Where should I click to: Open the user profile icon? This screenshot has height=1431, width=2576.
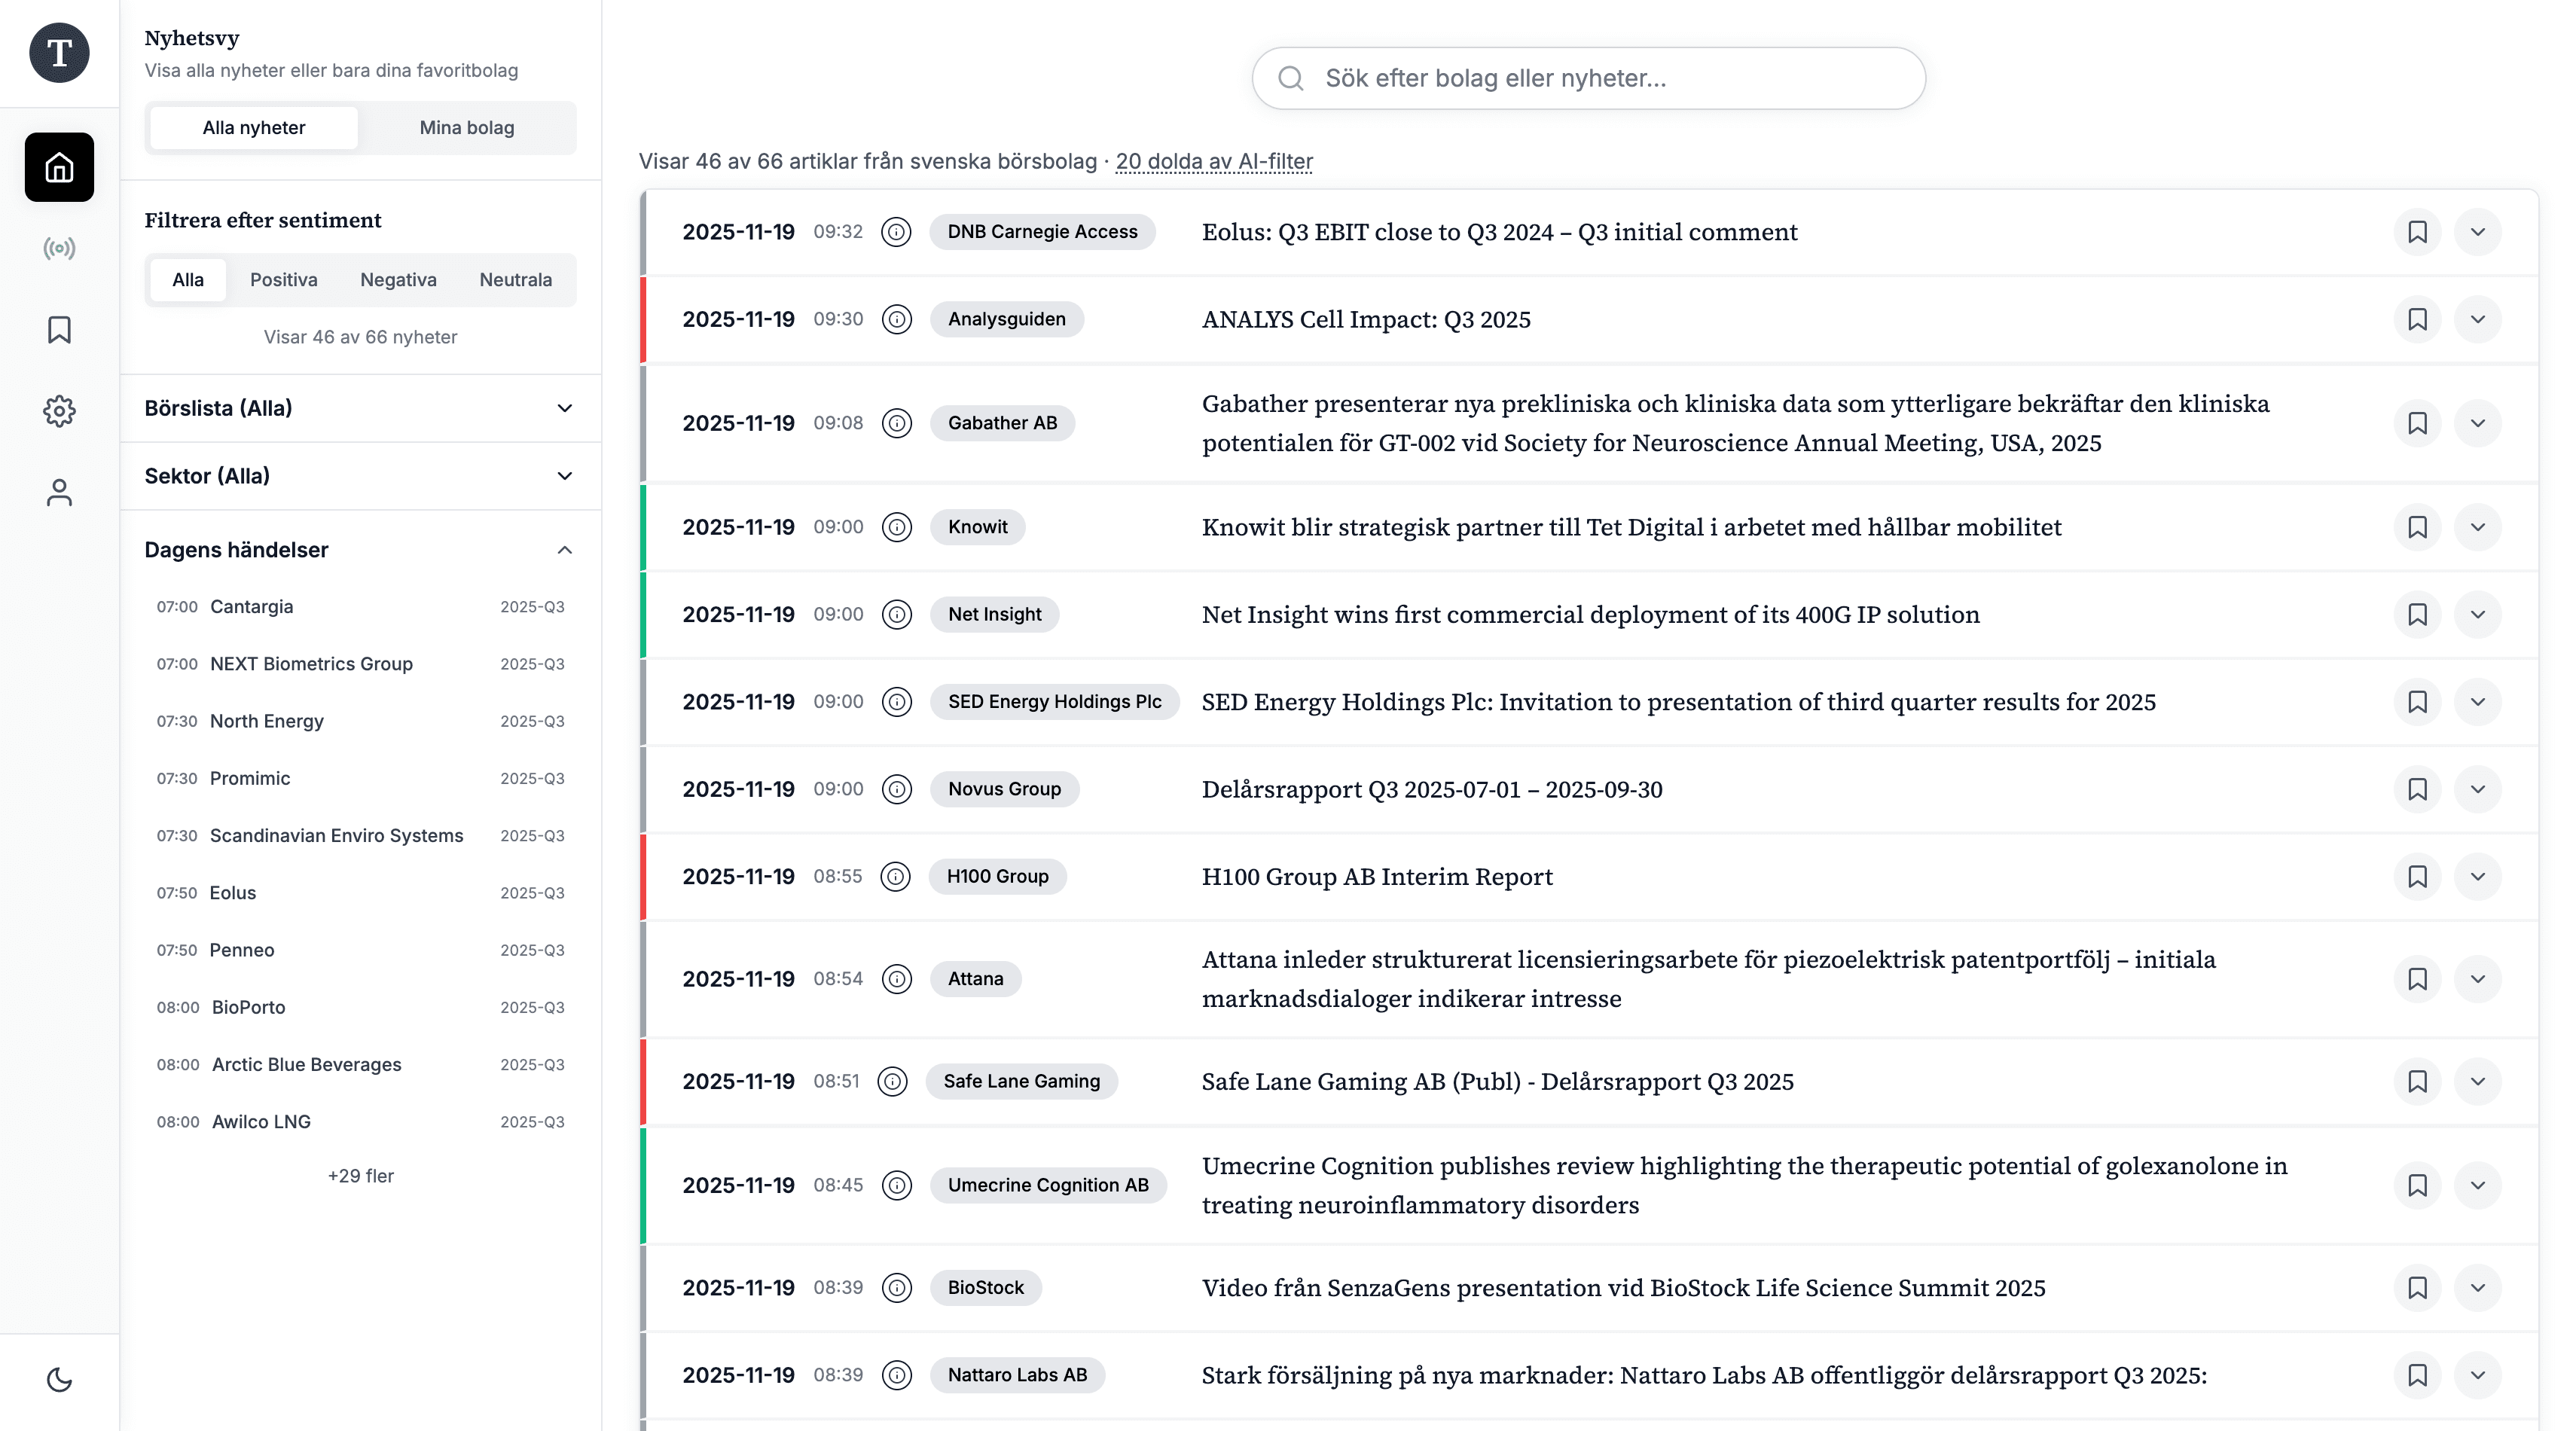pos(58,492)
